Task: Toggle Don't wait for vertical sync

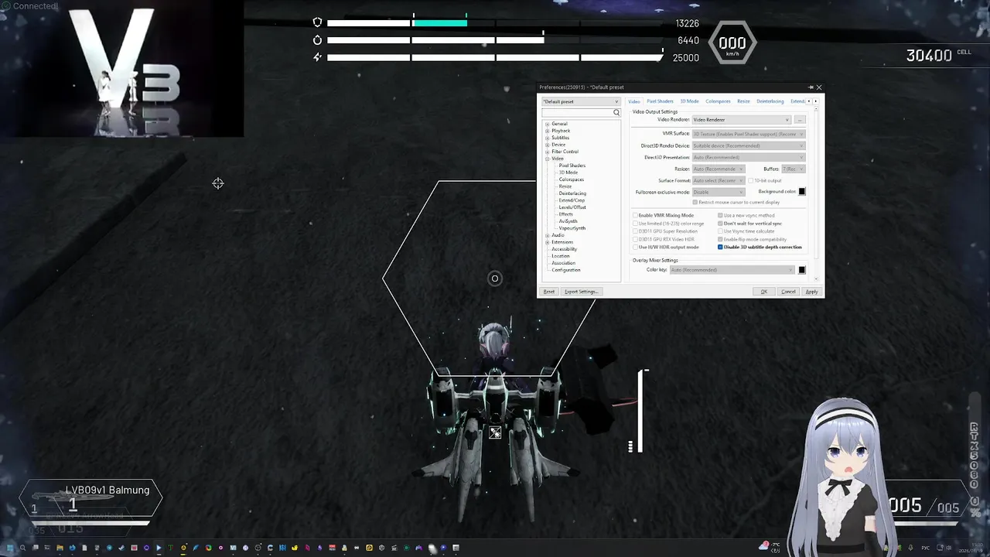Action: (x=720, y=224)
